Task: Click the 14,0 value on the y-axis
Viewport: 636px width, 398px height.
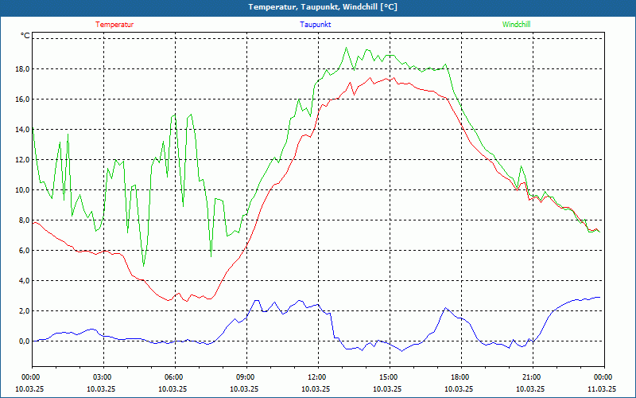Action: [x=21, y=130]
